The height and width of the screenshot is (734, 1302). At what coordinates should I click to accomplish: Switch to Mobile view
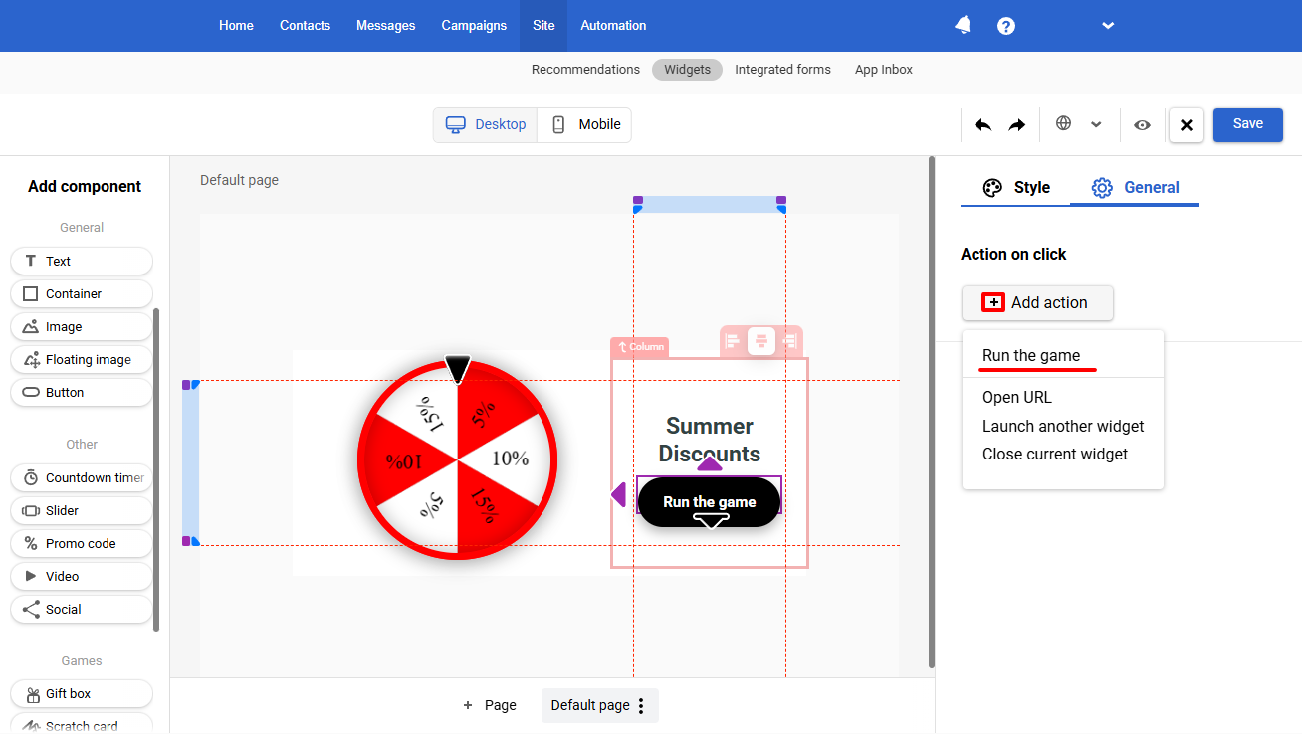(585, 125)
